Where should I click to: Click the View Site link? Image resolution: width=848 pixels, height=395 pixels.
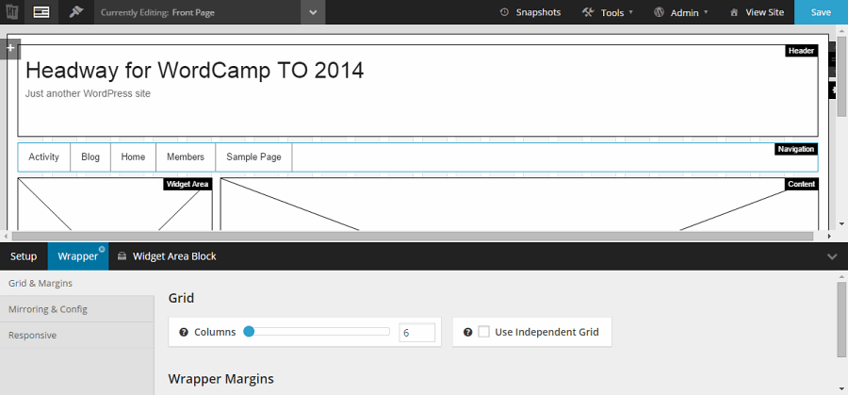point(756,12)
